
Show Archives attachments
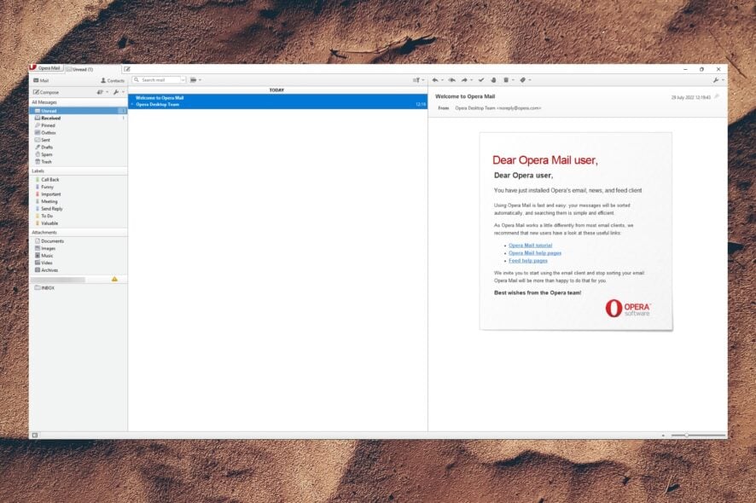point(79,269)
